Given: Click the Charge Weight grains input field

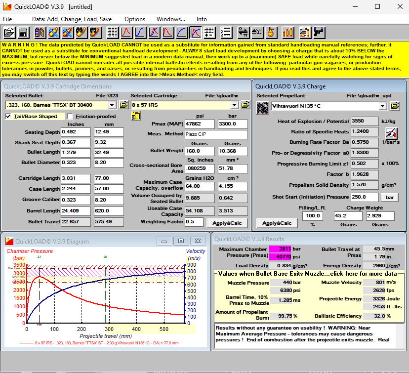Looking at the screenshot, I should coord(347,216).
